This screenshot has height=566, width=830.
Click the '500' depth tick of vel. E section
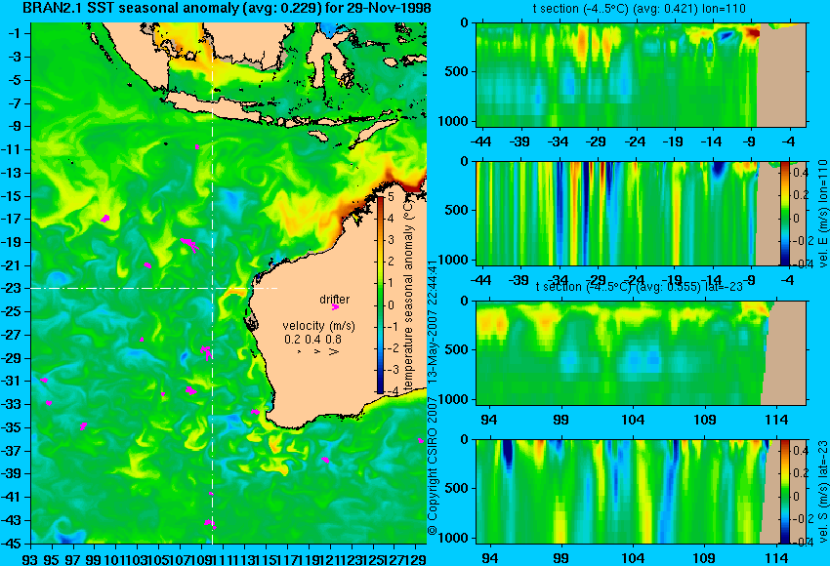pos(457,210)
